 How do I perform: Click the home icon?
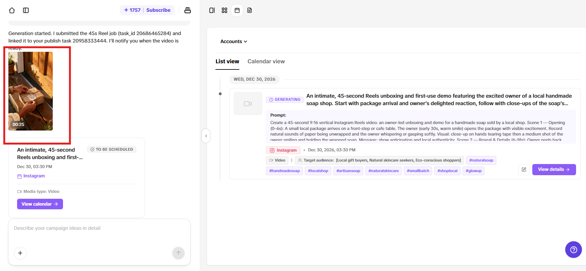click(x=12, y=10)
